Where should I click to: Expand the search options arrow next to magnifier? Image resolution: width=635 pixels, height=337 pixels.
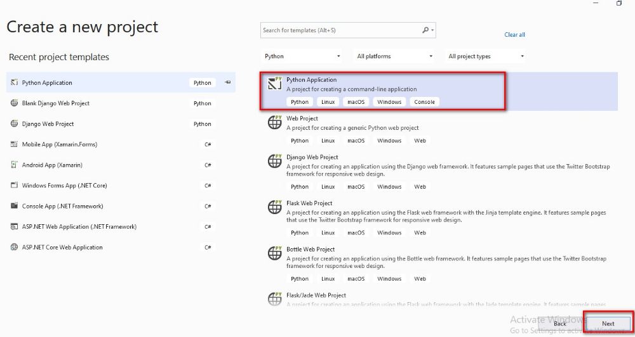click(432, 30)
